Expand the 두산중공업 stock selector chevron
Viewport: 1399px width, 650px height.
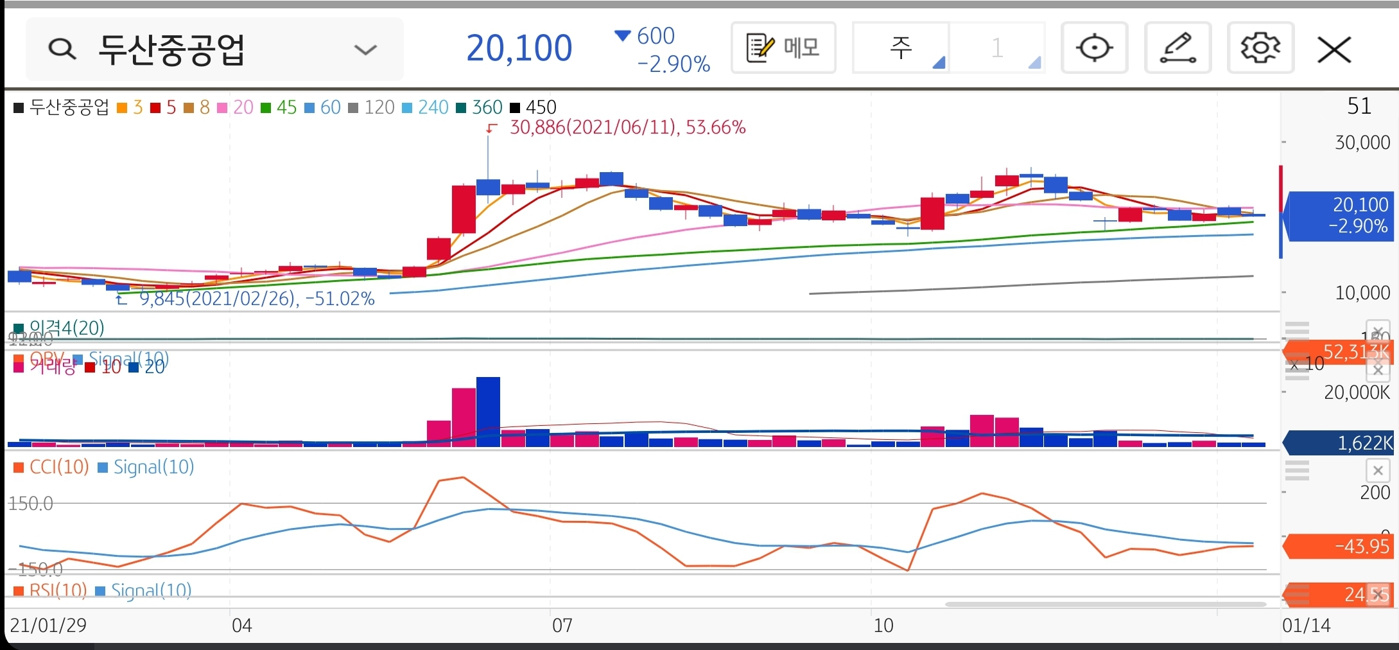pos(365,49)
